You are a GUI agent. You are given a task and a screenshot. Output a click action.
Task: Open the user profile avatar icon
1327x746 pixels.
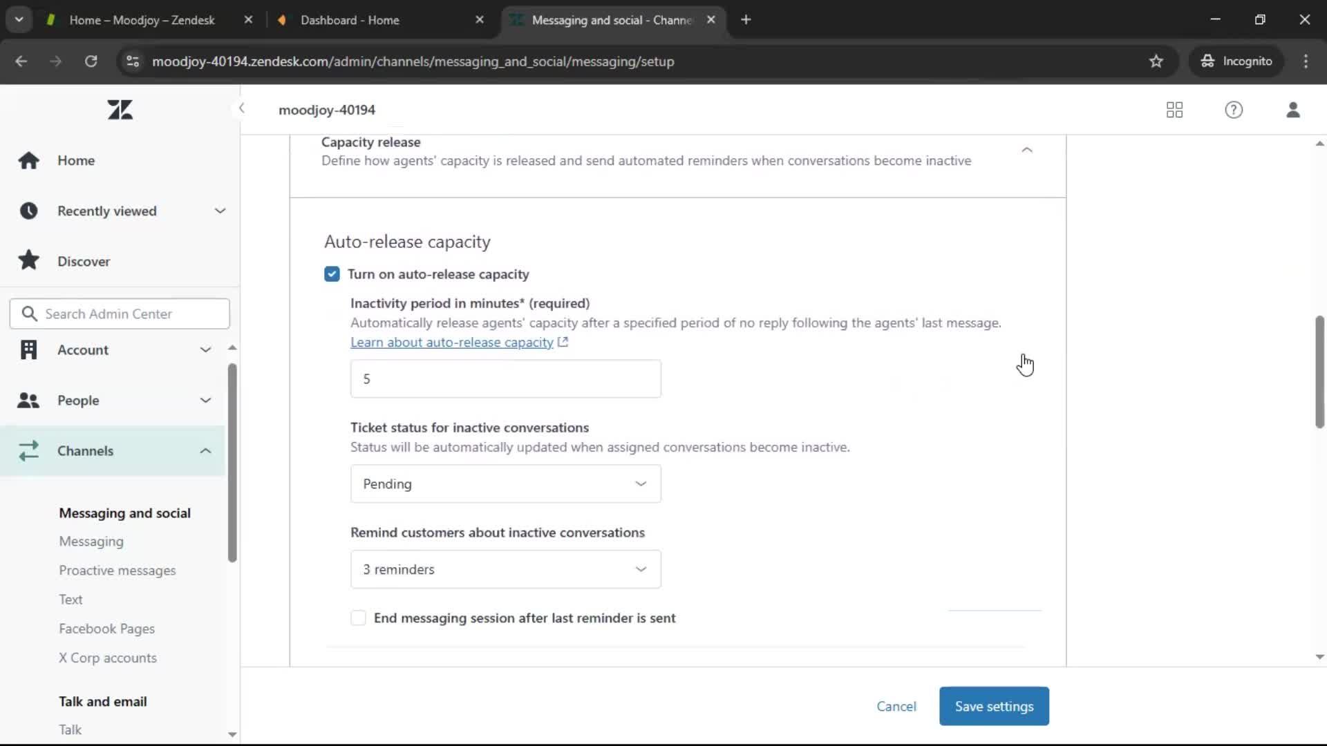tap(1293, 110)
